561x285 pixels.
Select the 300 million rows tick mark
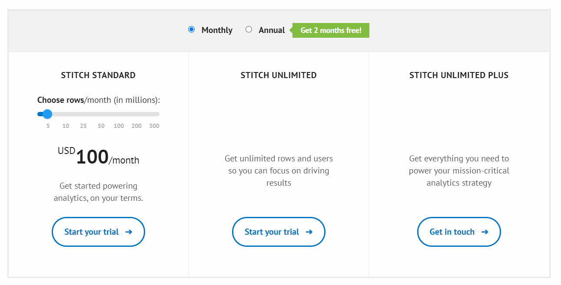click(154, 125)
